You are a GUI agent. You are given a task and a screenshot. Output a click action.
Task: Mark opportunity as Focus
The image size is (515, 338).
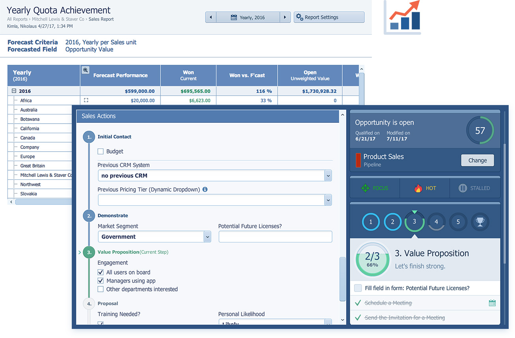click(375, 188)
